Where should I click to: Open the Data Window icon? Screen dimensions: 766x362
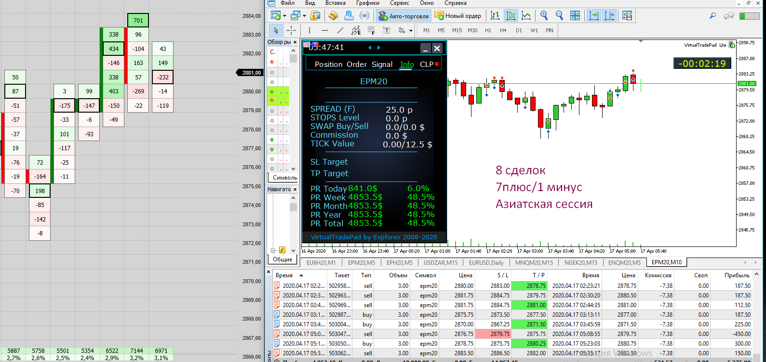coord(334,16)
